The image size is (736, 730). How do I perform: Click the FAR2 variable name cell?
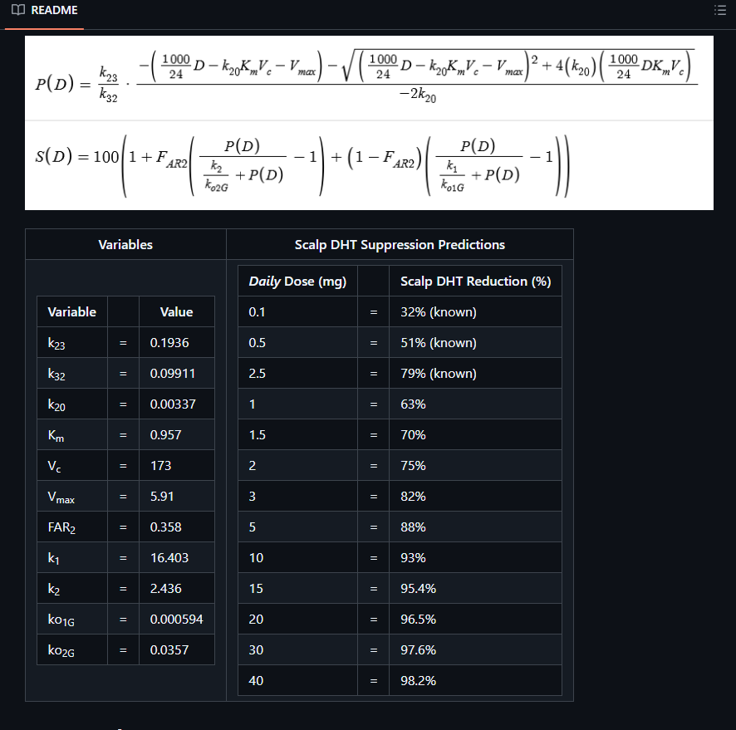point(72,527)
